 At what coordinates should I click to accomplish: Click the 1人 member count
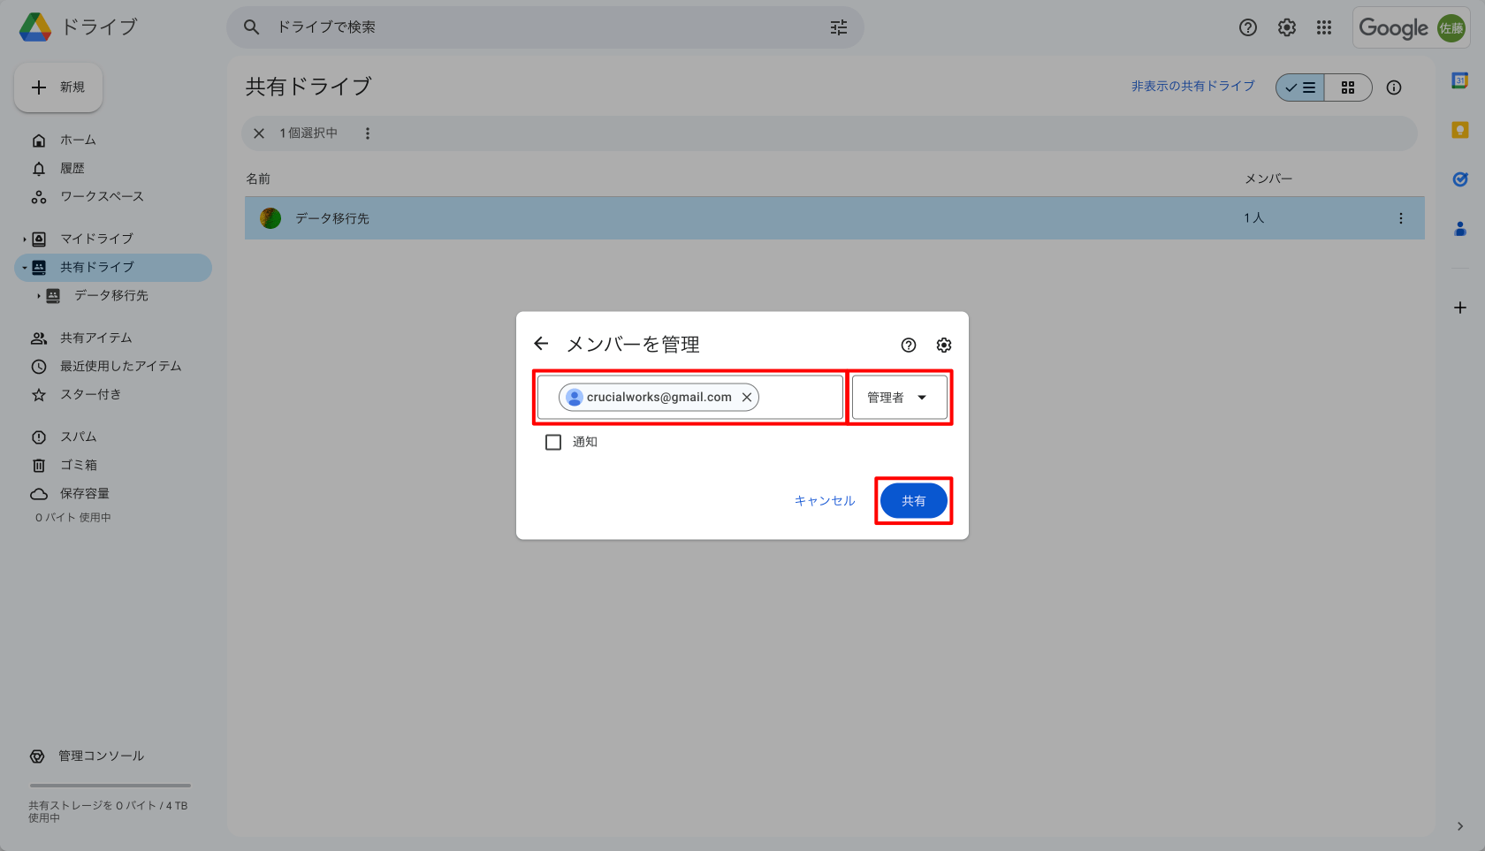click(x=1254, y=218)
